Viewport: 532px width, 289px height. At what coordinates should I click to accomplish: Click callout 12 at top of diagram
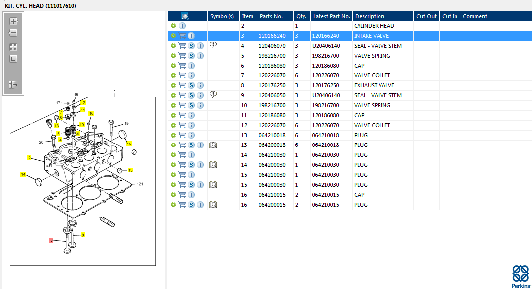point(83,103)
